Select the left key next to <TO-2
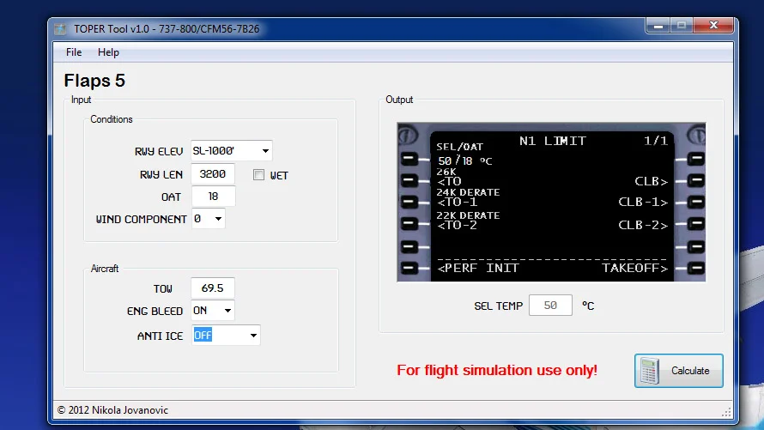 tap(409, 224)
